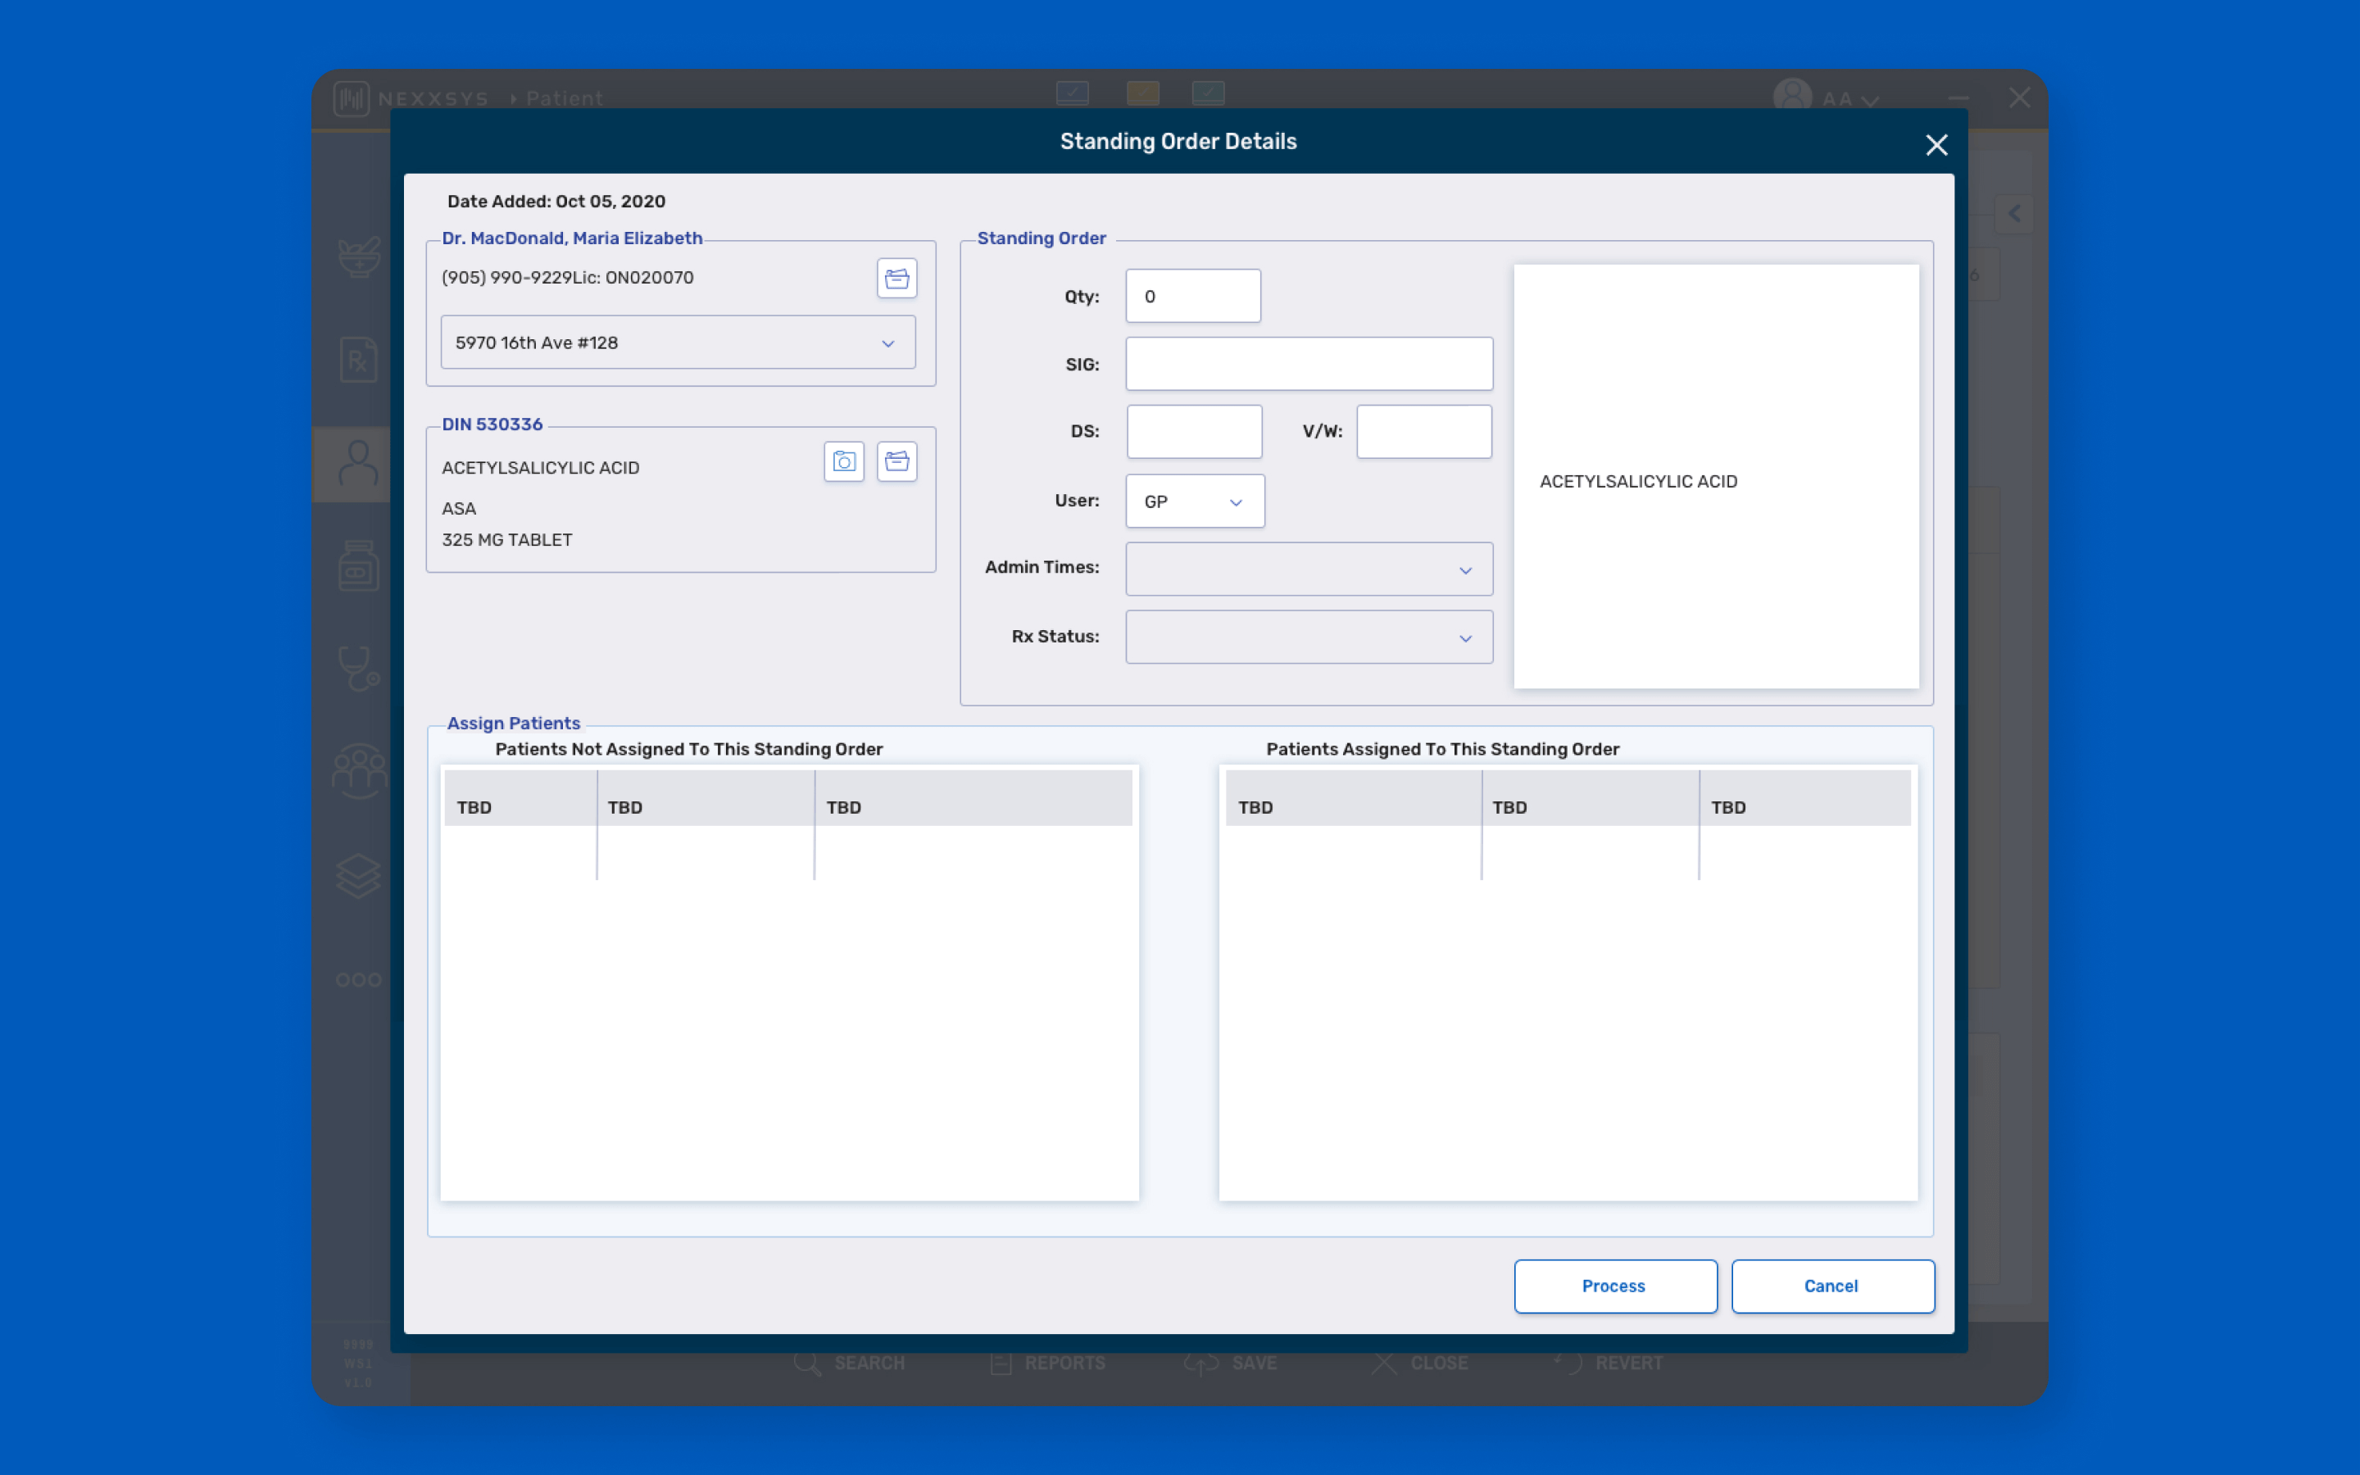Click the second TBD column header in the Not Assigned table
The width and height of the screenshot is (2360, 1475).
coord(705,798)
